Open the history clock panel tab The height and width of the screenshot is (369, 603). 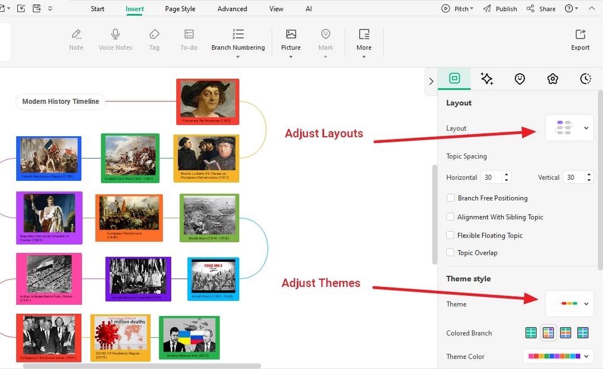pos(585,79)
